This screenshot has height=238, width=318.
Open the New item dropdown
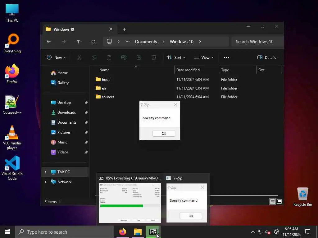(56, 57)
